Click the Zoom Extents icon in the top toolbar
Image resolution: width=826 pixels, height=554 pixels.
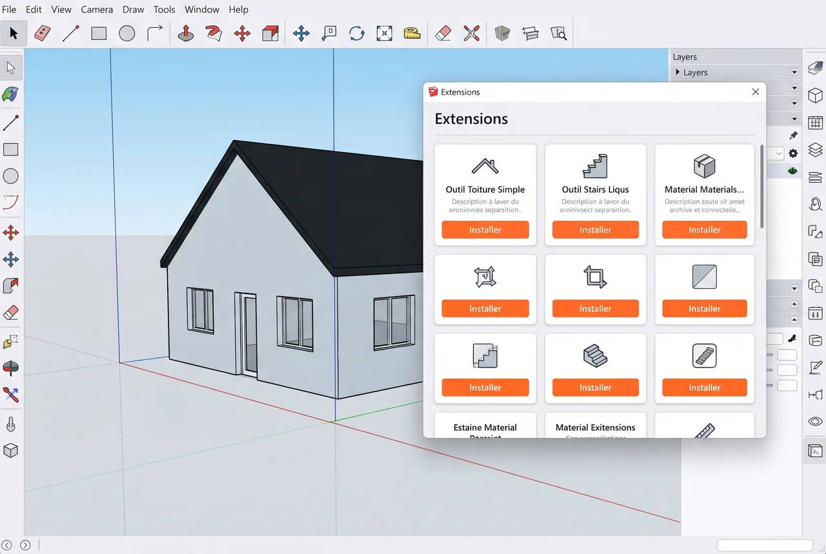(x=385, y=34)
